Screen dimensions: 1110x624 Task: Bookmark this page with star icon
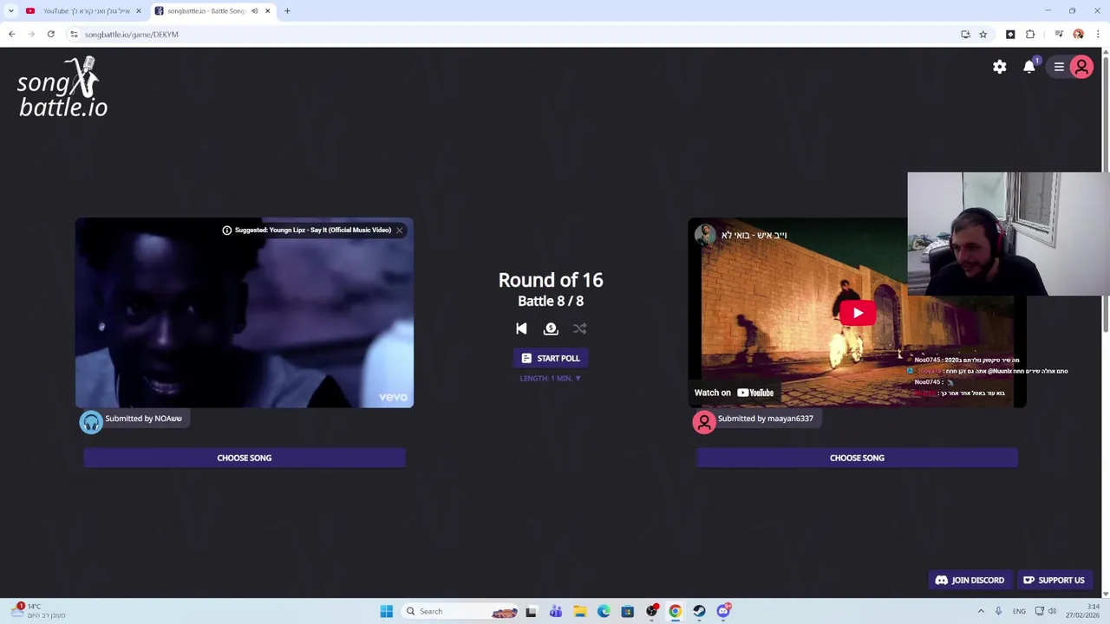click(x=983, y=34)
